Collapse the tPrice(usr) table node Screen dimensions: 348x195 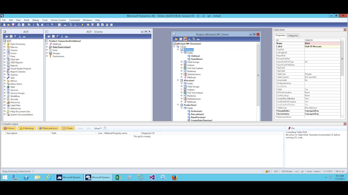click(x=178, y=80)
